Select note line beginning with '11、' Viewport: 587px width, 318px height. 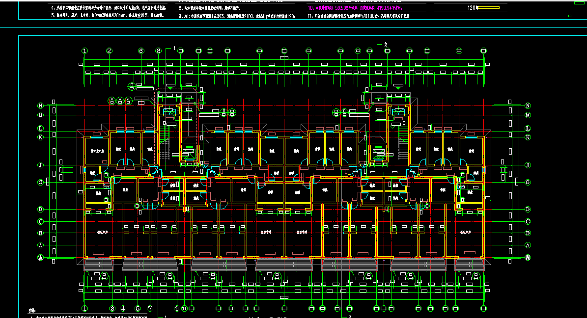358,16
